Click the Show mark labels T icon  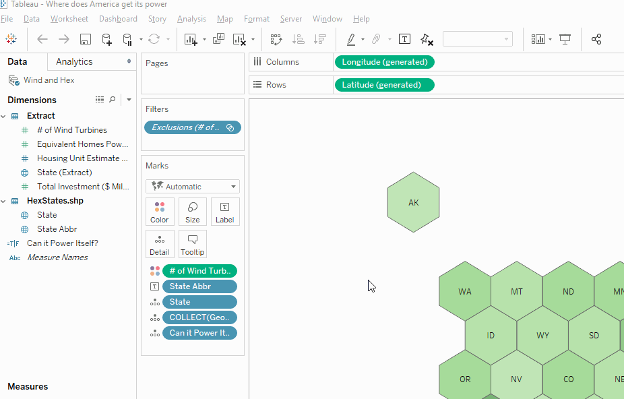coord(404,39)
